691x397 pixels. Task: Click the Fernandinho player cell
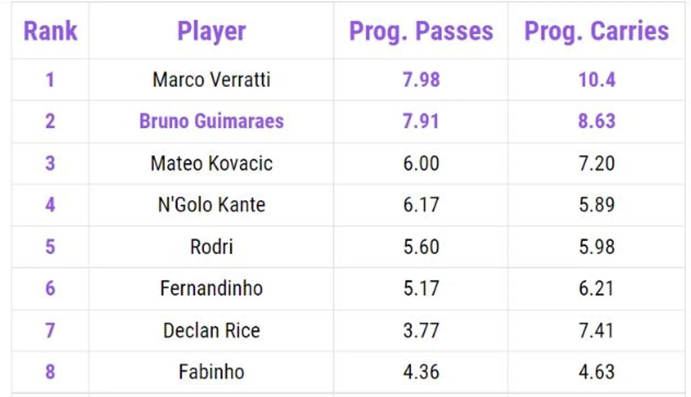(211, 288)
